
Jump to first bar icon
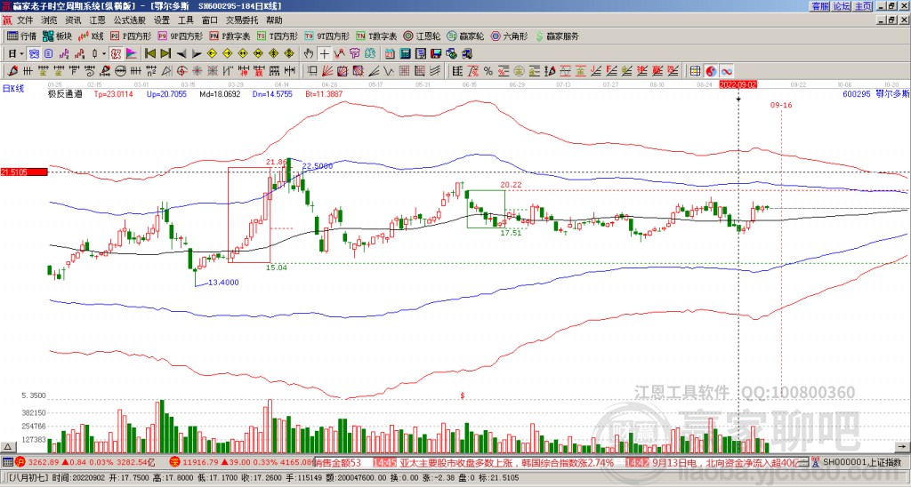coord(150,54)
